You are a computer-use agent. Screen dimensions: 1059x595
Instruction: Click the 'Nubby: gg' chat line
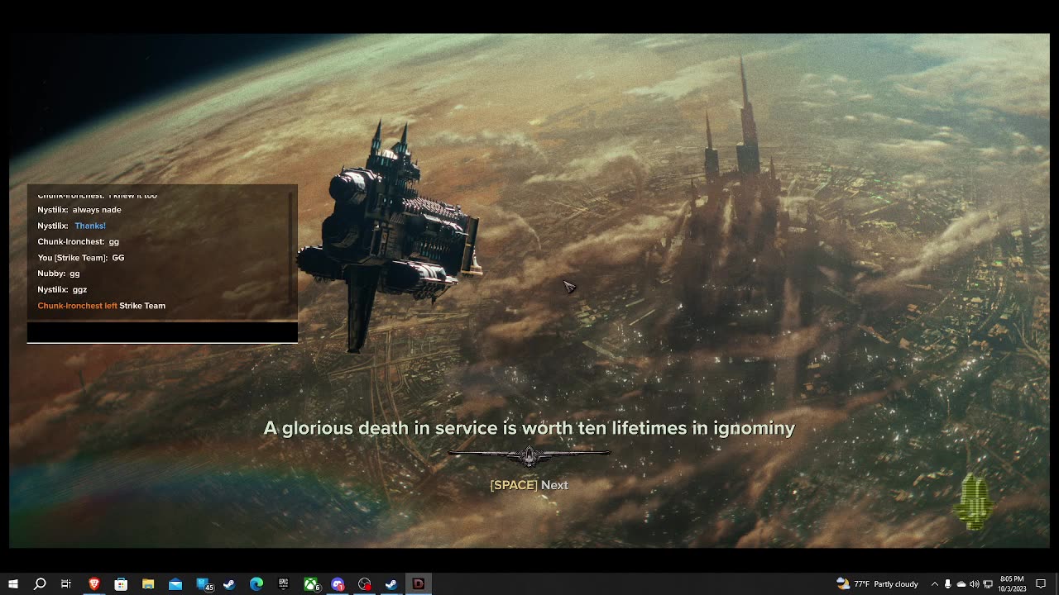(x=59, y=274)
